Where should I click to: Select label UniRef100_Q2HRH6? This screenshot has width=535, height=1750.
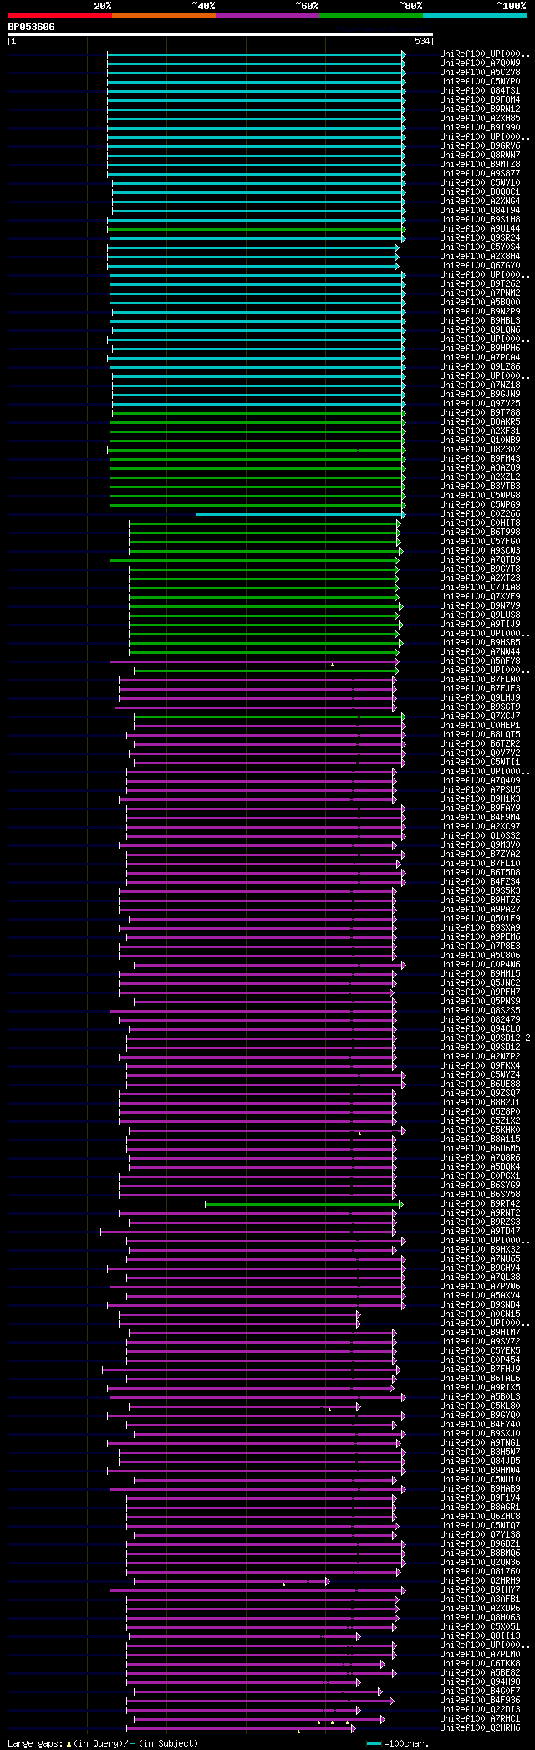tap(480, 1727)
